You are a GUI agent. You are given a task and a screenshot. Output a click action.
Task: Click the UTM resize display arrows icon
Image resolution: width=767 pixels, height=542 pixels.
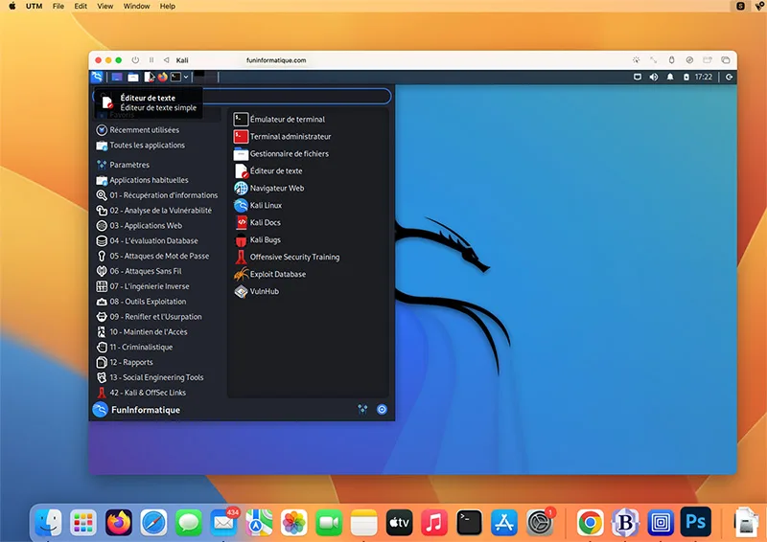[654, 60]
